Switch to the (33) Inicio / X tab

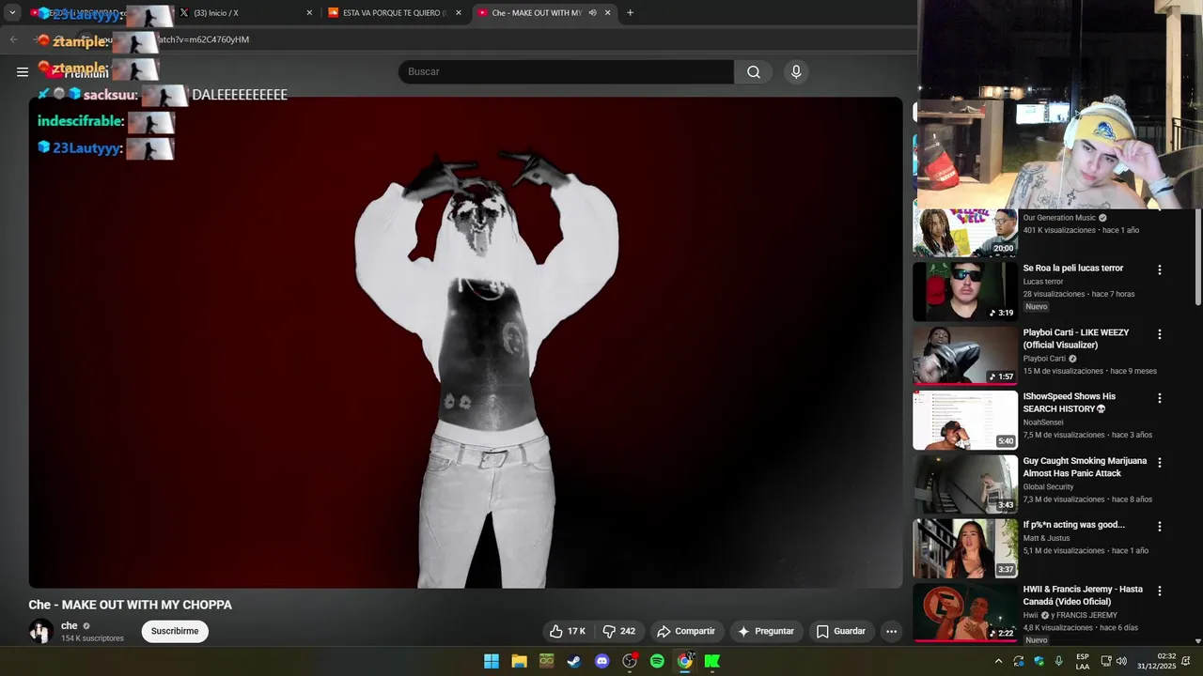246,13
